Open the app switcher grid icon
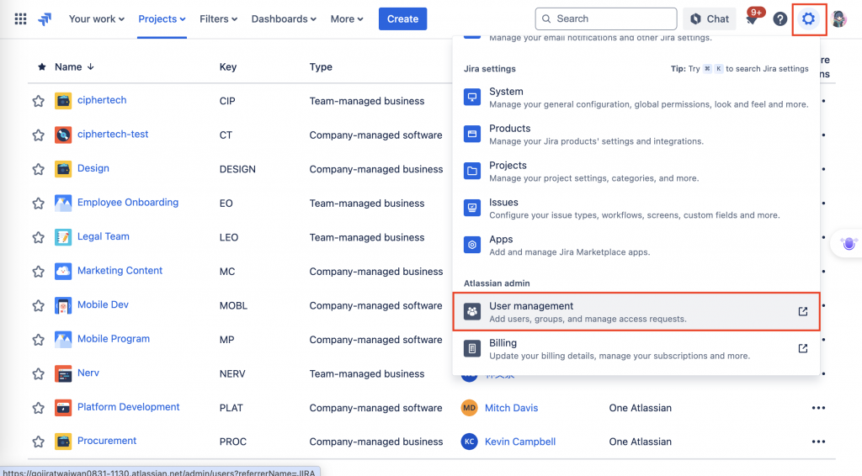The height and width of the screenshot is (476, 862). 20,19
